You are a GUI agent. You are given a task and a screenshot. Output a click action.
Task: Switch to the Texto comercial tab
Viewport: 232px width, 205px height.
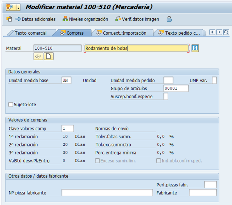(x=31, y=33)
